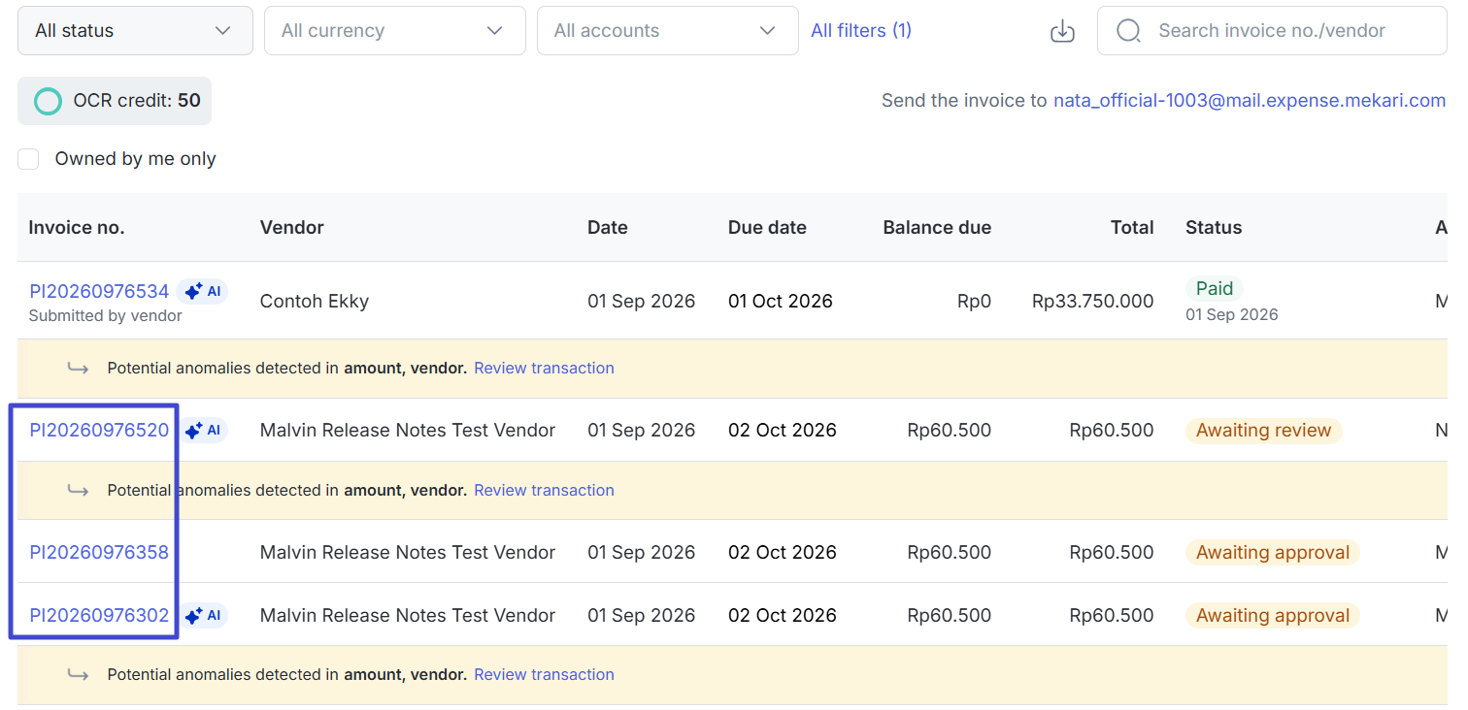The height and width of the screenshot is (710, 1468).
Task: Open All filters (1) link
Action: click(x=861, y=31)
